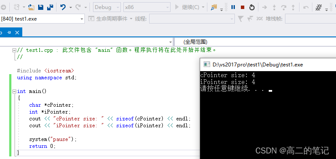This screenshot has width=336, height=159.
Task: Collapse the int main() function block
Action: pyautogui.click(x=15, y=92)
